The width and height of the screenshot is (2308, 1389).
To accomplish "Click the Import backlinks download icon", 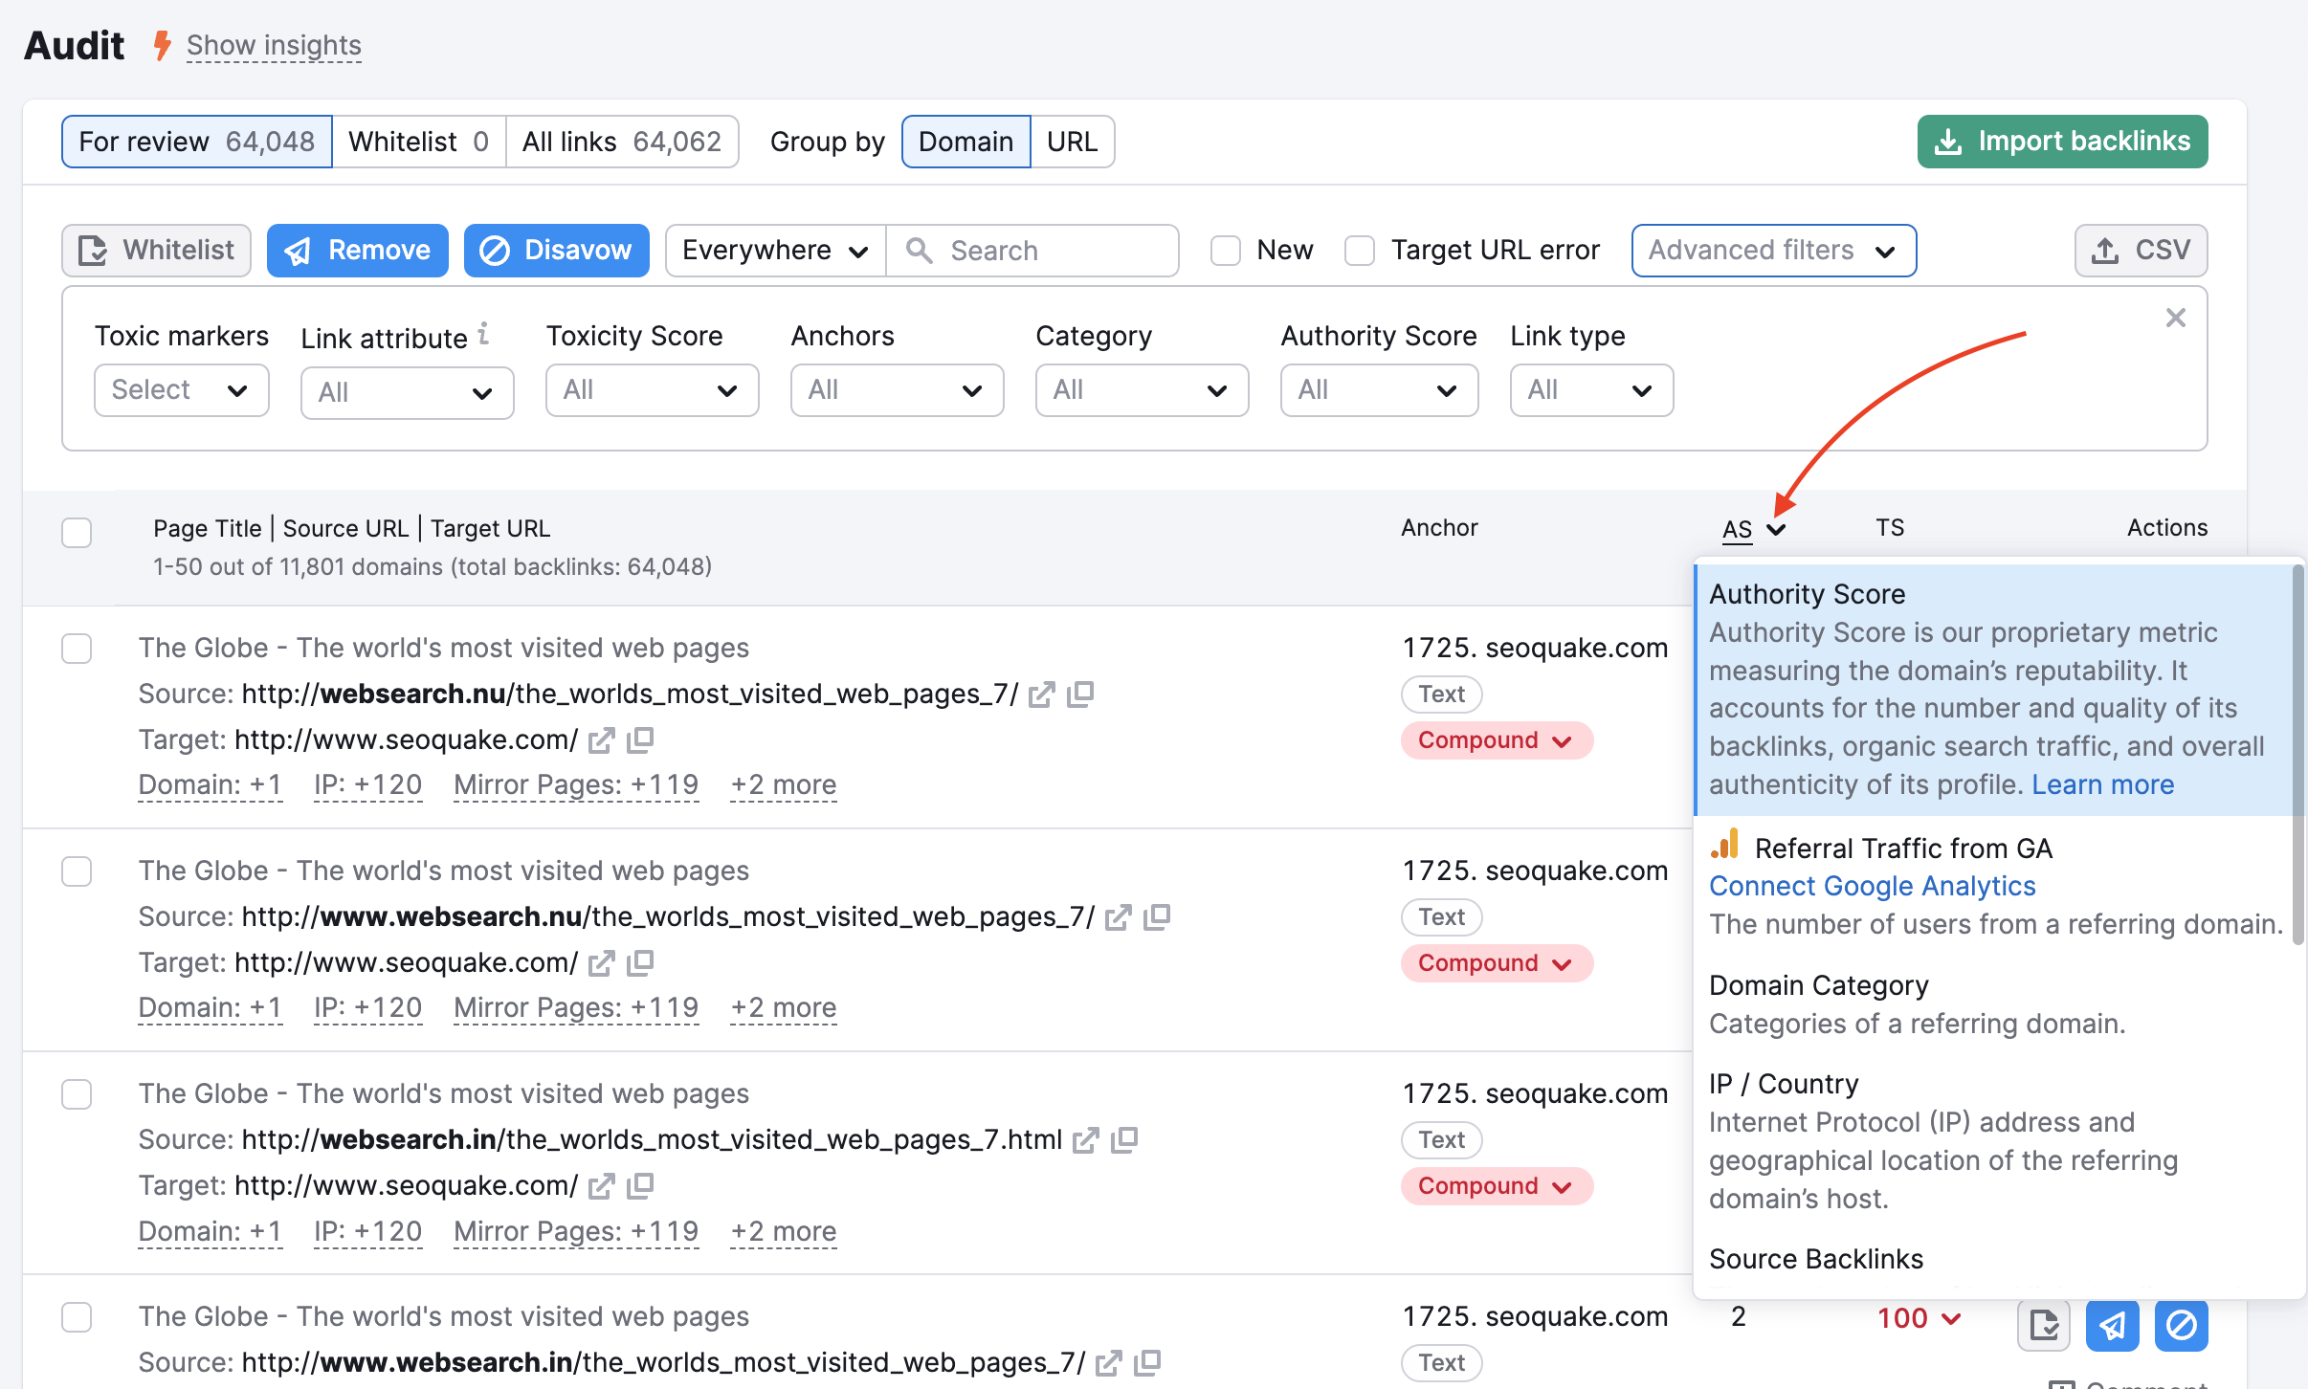I will (1948, 141).
